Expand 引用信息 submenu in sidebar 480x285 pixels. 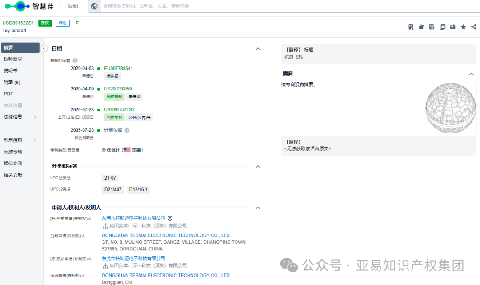pos(35,141)
